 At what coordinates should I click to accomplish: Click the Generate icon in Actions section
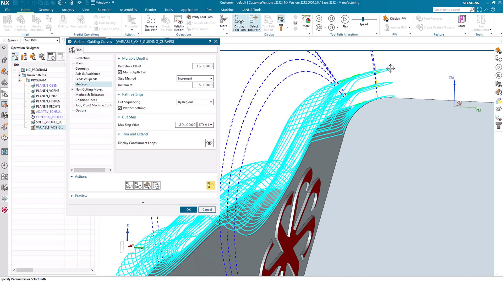coord(129,185)
